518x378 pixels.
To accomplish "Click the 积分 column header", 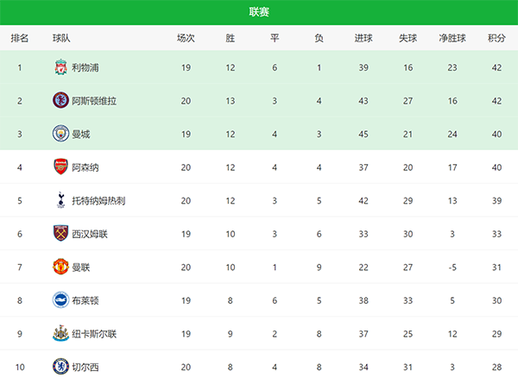I will click(x=496, y=38).
